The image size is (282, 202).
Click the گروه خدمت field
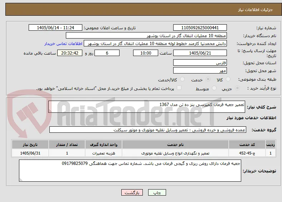pyautogui.click(x=148, y=130)
